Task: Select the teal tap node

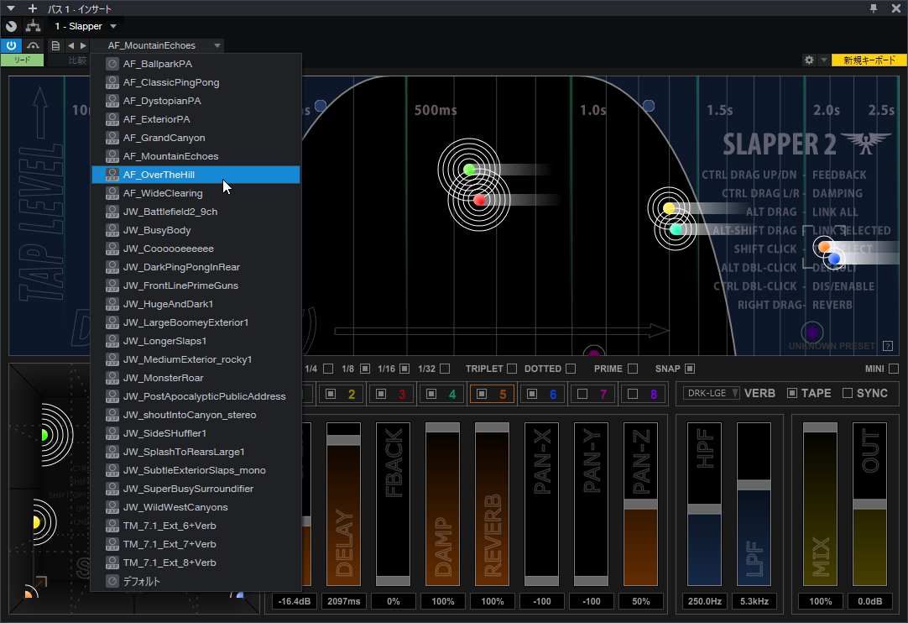Action: pos(676,229)
